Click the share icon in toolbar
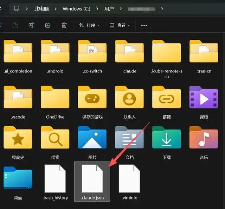The height and width of the screenshot is (209, 225). click(x=48, y=25)
